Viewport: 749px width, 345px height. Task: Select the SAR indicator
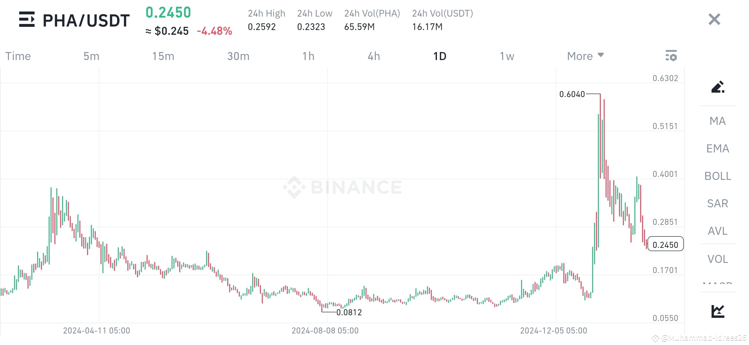[717, 203]
